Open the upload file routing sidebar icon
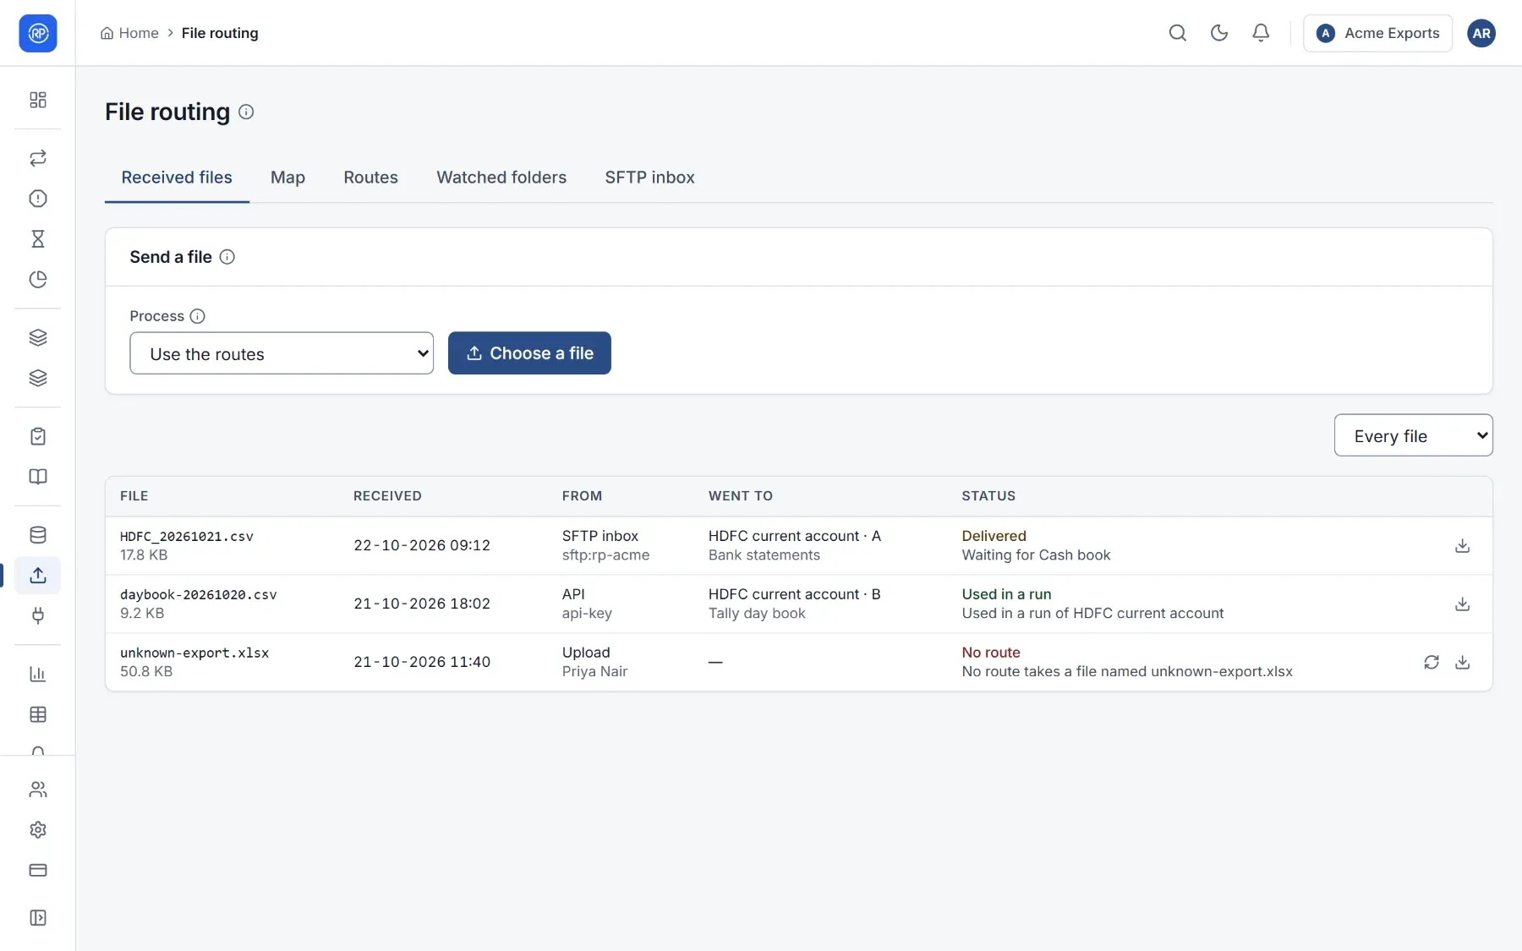The image size is (1522, 951). [38, 576]
